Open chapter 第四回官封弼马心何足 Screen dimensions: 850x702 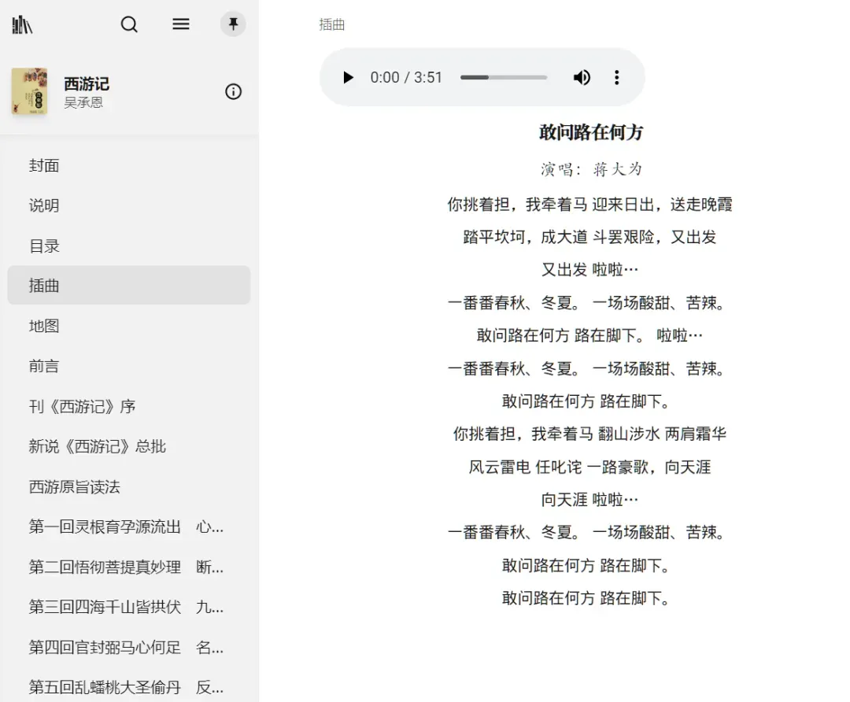(129, 647)
